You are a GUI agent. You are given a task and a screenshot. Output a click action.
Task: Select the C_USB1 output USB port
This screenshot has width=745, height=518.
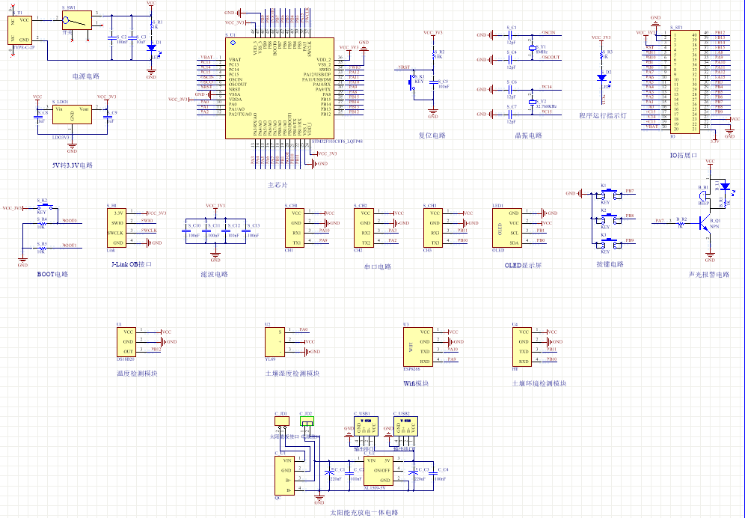tap(366, 426)
